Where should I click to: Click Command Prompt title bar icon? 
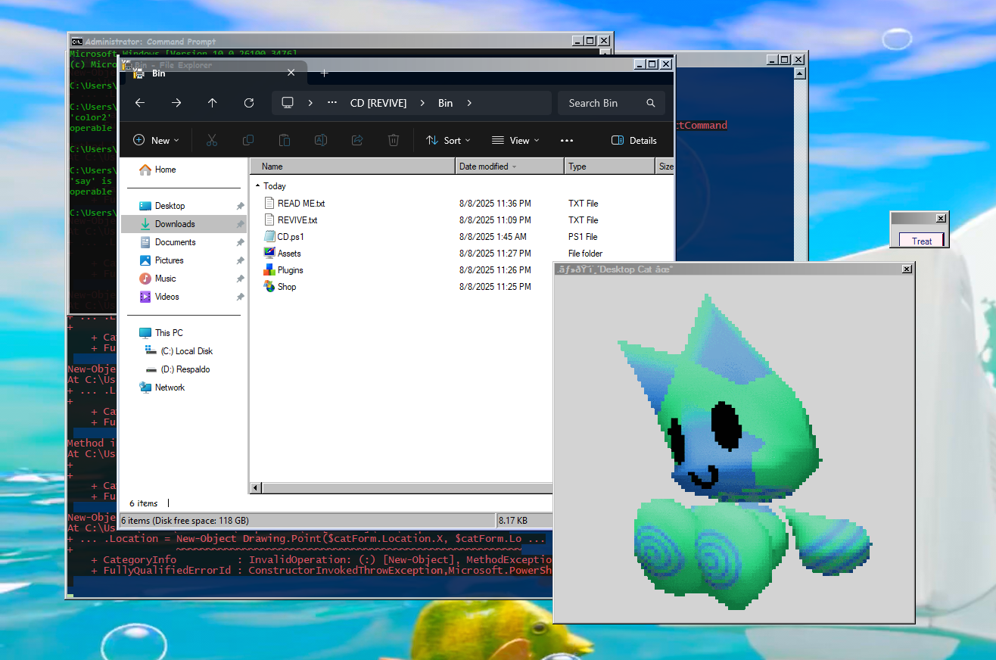[76, 42]
